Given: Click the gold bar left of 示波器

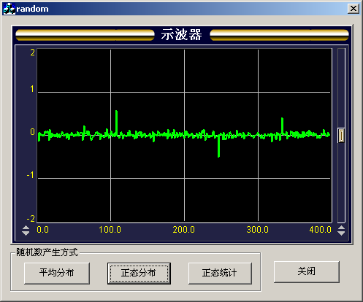Looking at the screenshot, I should pyautogui.click(x=85, y=35).
